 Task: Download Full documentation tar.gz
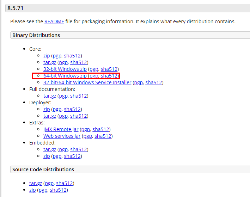(x=50, y=96)
